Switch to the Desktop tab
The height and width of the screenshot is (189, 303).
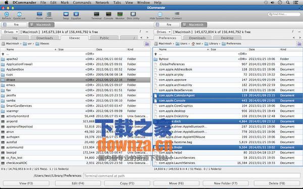pos(227,38)
